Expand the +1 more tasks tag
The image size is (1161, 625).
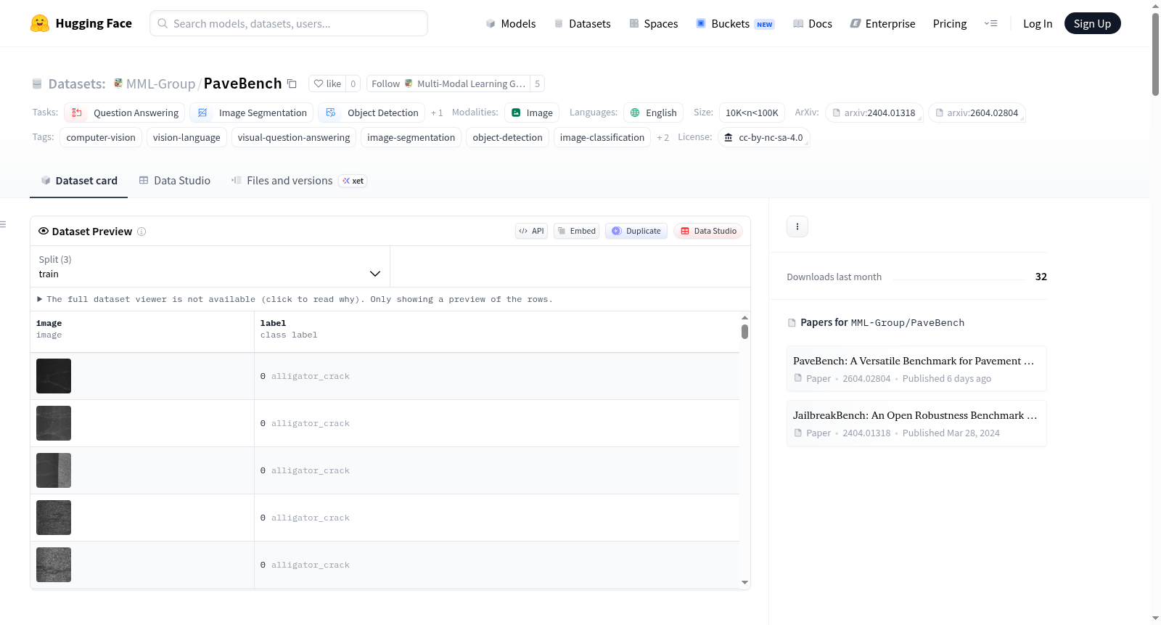(437, 113)
